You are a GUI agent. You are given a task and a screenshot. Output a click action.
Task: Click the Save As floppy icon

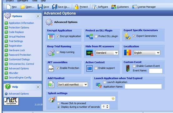[x=55, y=7]
